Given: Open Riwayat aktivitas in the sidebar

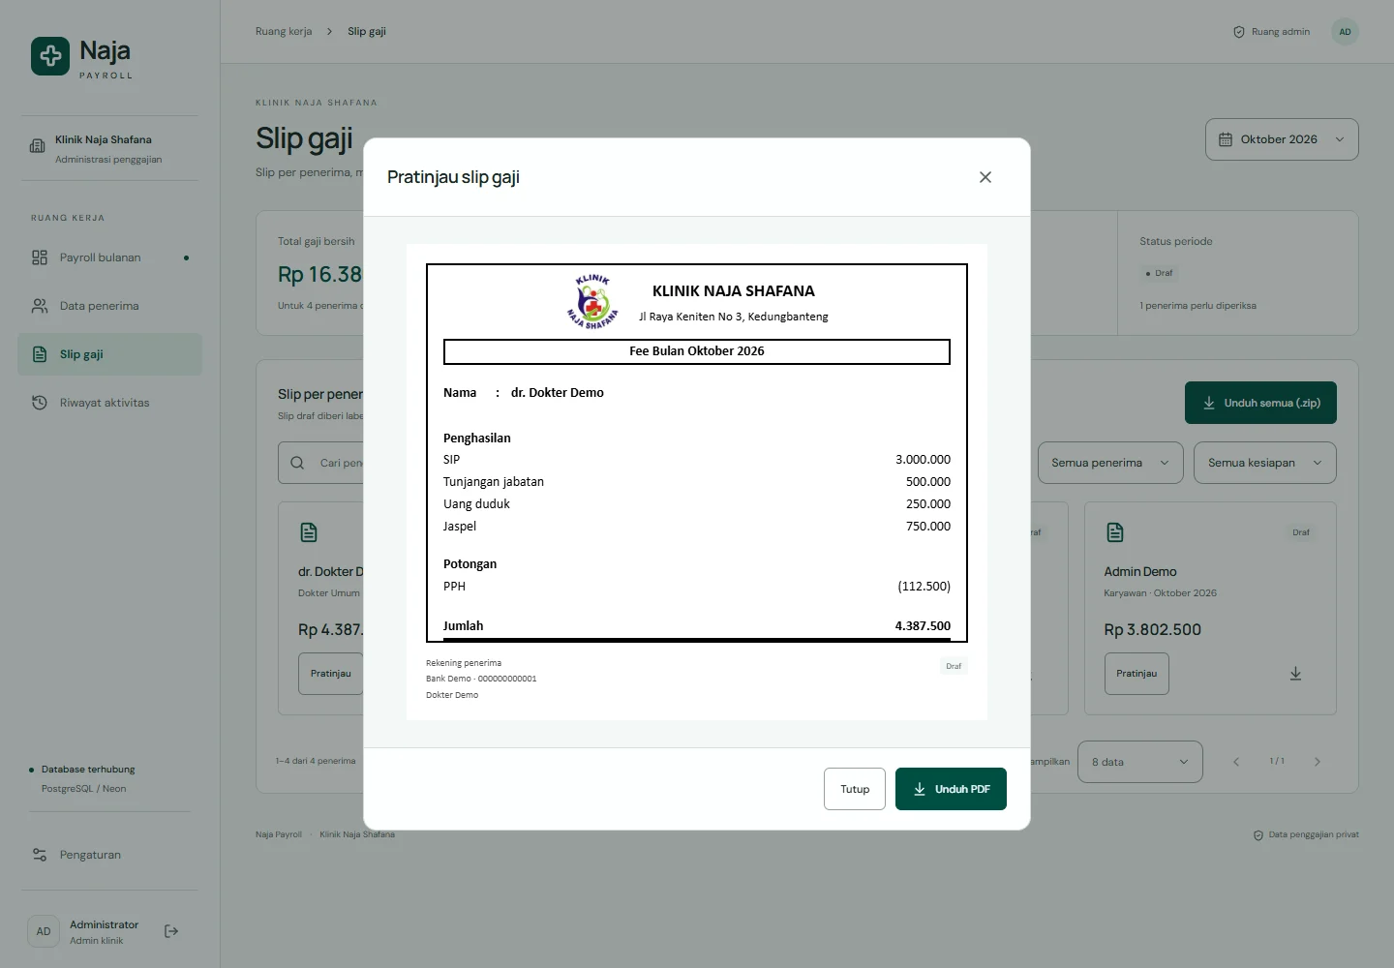Looking at the screenshot, I should click(109, 403).
